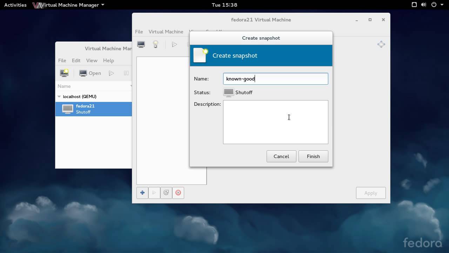Collapse the localhost (QEMU) tree node
The image size is (449, 253).
click(x=59, y=97)
